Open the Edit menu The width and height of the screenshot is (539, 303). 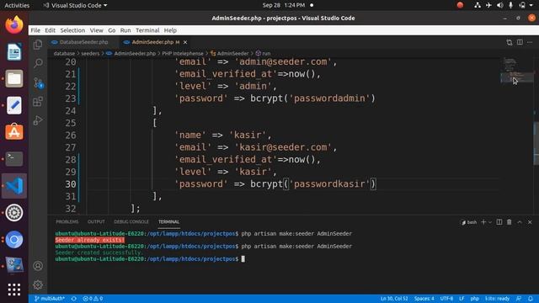[x=50, y=30]
